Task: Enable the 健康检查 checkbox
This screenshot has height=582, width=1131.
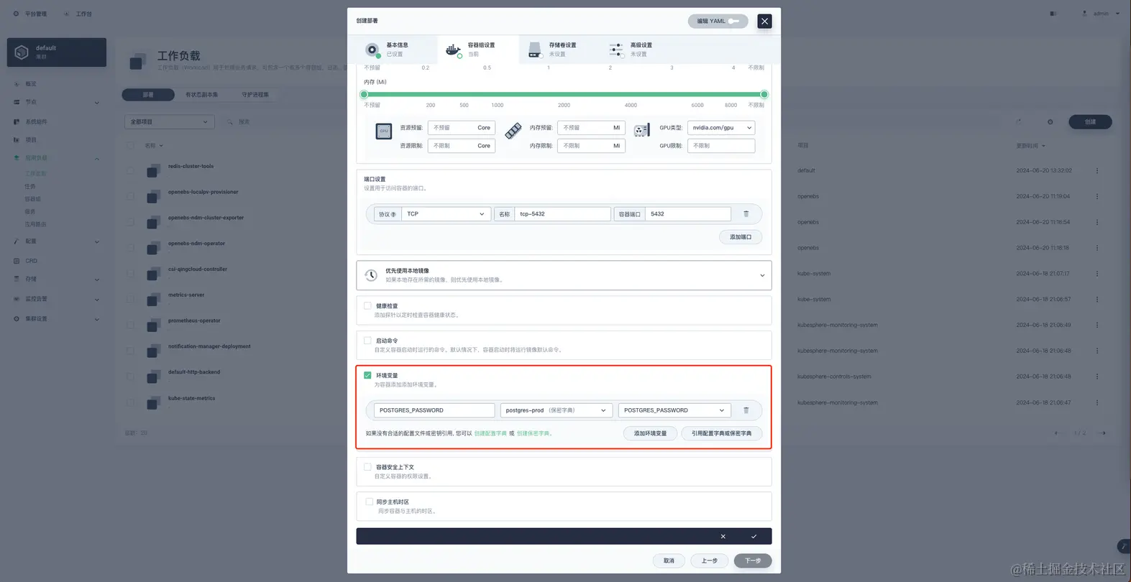Action: (x=367, y=305)
